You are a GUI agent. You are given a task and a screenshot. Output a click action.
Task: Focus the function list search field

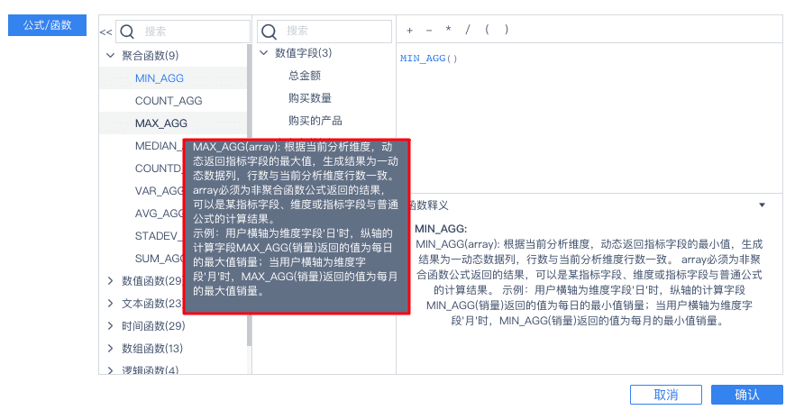pos(183,32)
